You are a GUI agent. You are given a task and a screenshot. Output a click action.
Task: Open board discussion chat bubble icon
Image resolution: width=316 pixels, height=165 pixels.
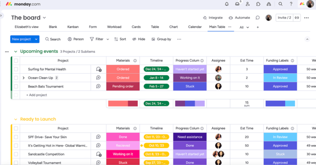[x=258, y=18]
